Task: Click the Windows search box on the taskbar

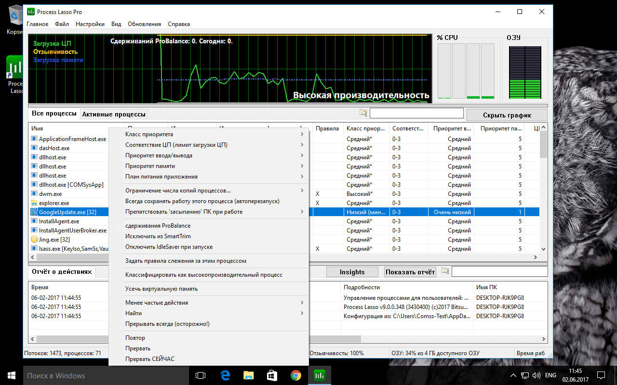Action: coord(106,375)
